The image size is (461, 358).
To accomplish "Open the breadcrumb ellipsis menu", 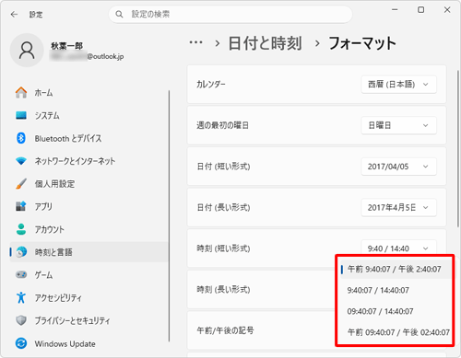I will pos(195,42).
